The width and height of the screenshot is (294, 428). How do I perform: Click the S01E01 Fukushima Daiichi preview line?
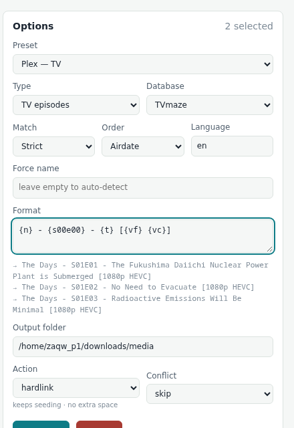[x=140, y=270]
